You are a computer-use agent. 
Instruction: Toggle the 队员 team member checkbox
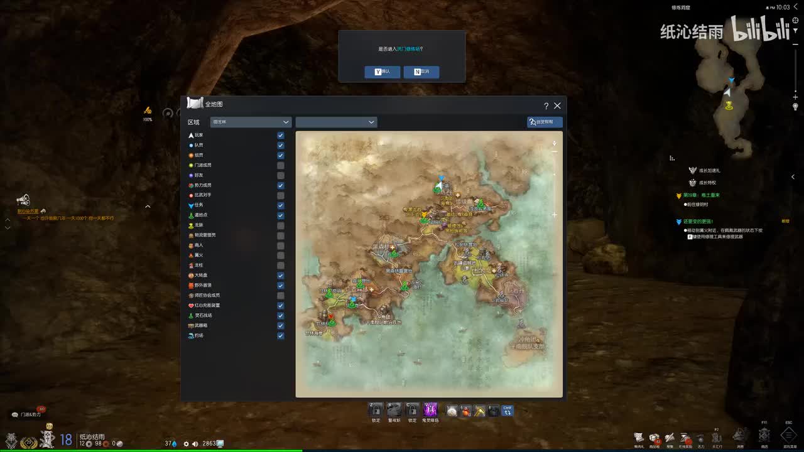281,146
